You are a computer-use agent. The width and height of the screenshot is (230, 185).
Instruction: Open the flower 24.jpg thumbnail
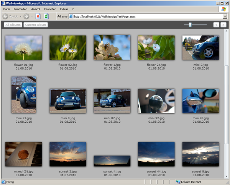point(156,47)
